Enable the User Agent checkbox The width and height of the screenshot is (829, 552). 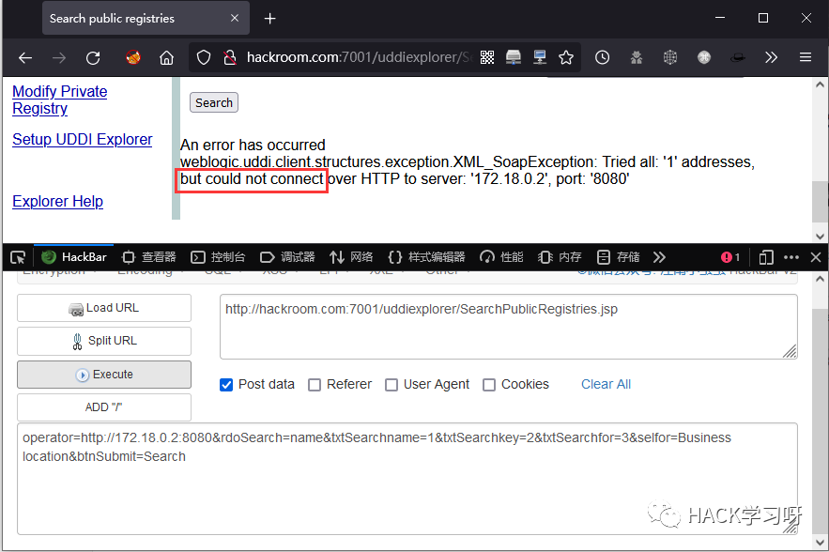click(x=391, y=384)
